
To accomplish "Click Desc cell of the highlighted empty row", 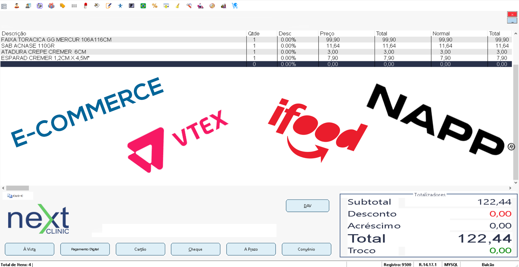I will pos(298,64).
